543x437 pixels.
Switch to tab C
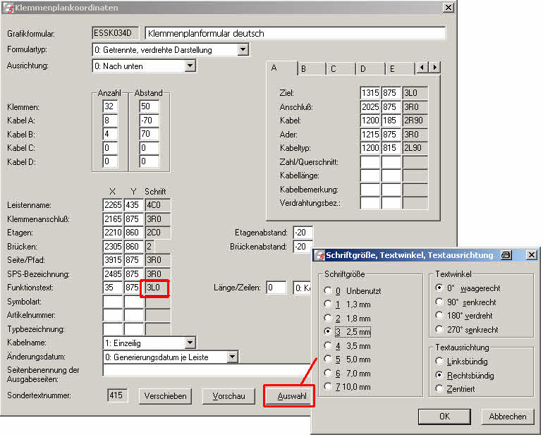click(341, 69)
